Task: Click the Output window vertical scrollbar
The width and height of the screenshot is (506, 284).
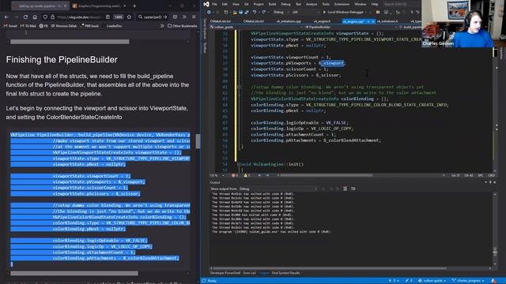Action: coord(495,251)
